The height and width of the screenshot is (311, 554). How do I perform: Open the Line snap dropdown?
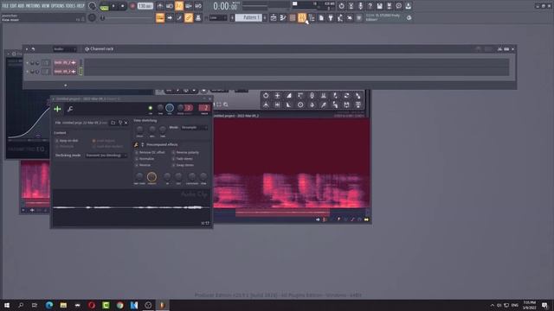click(217, 17)
